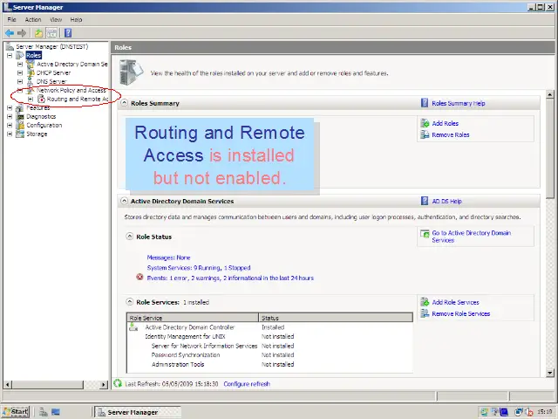Open the Start button
Viewport: 558px width, 419px height.
coord(16,412)
